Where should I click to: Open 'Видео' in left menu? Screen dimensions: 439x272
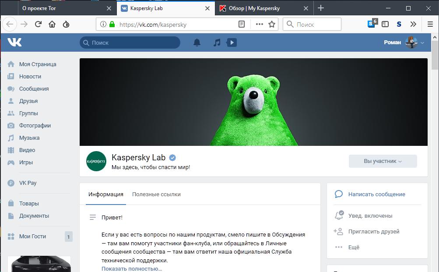pyautogui.click(x=27, y=150)
